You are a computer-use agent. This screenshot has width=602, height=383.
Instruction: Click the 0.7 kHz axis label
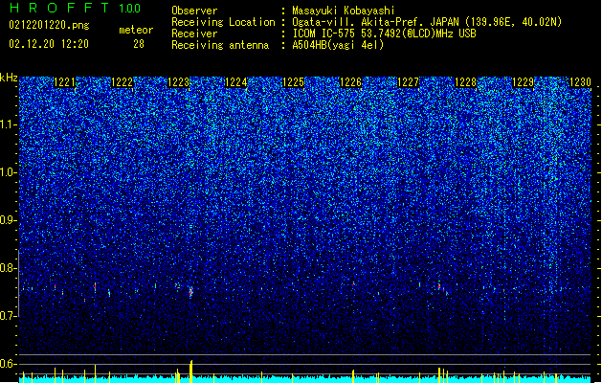tap(9, 316)
